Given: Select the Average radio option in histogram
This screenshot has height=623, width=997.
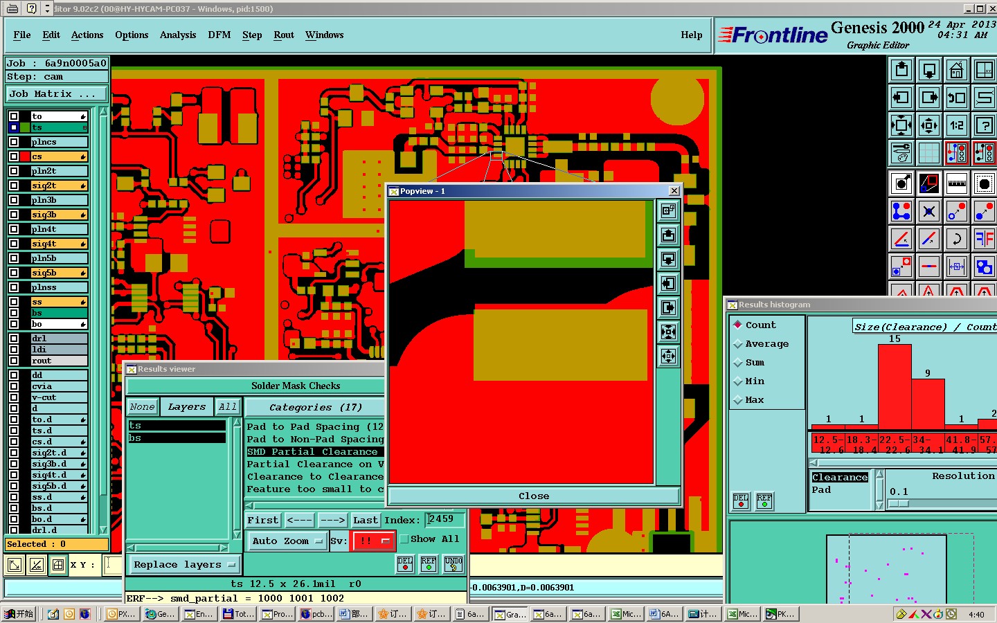Looking at the screenshot, I should [738, 343].
